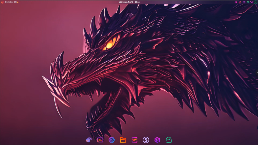Click the green status circle at top right
258x145 pixels.
click(x=255, y=2)
